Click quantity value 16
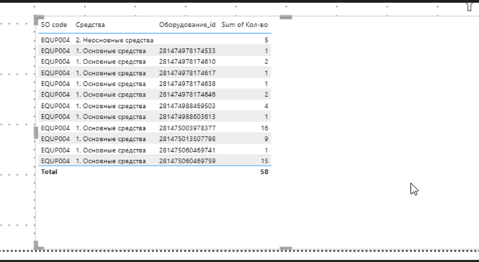This screenshot has width=479, height=262. 265,128
